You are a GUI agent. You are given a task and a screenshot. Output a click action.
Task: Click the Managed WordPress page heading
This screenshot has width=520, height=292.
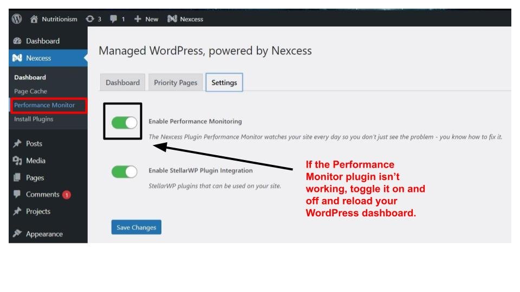(x=205, y=51)
